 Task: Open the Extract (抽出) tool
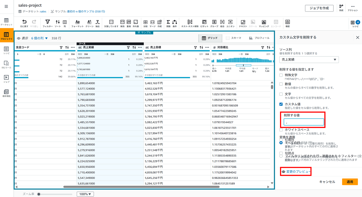[98, 23]
